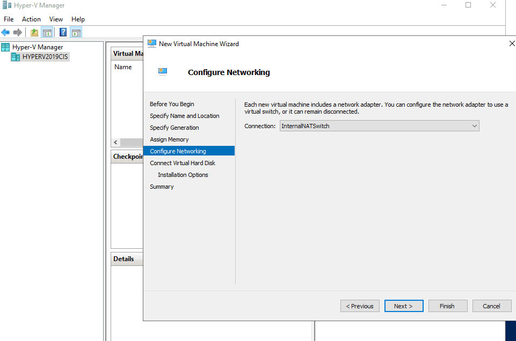Click the Show/Hide Console Tree toolbar icon
The width and height of the screenshot is (516, 341).
click(x=47, y=32)
